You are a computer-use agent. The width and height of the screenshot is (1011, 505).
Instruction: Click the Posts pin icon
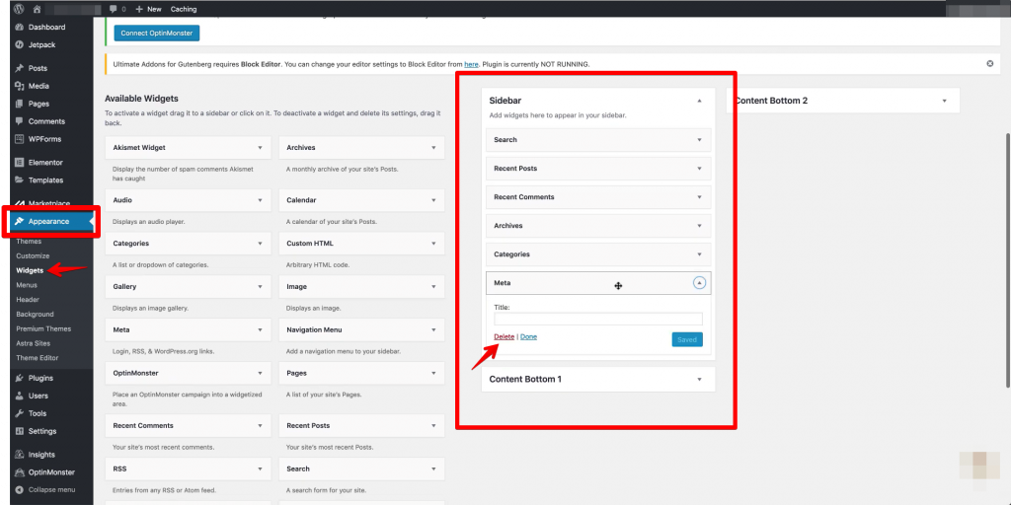[20, 68]
